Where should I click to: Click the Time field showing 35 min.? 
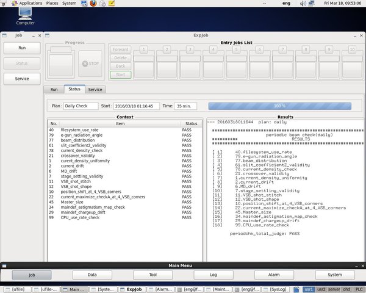click(x=185, y=106)
